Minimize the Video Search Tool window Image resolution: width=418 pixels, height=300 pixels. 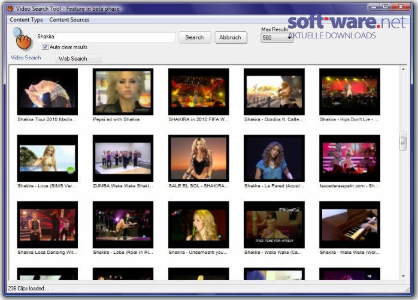tap(374, 7)
